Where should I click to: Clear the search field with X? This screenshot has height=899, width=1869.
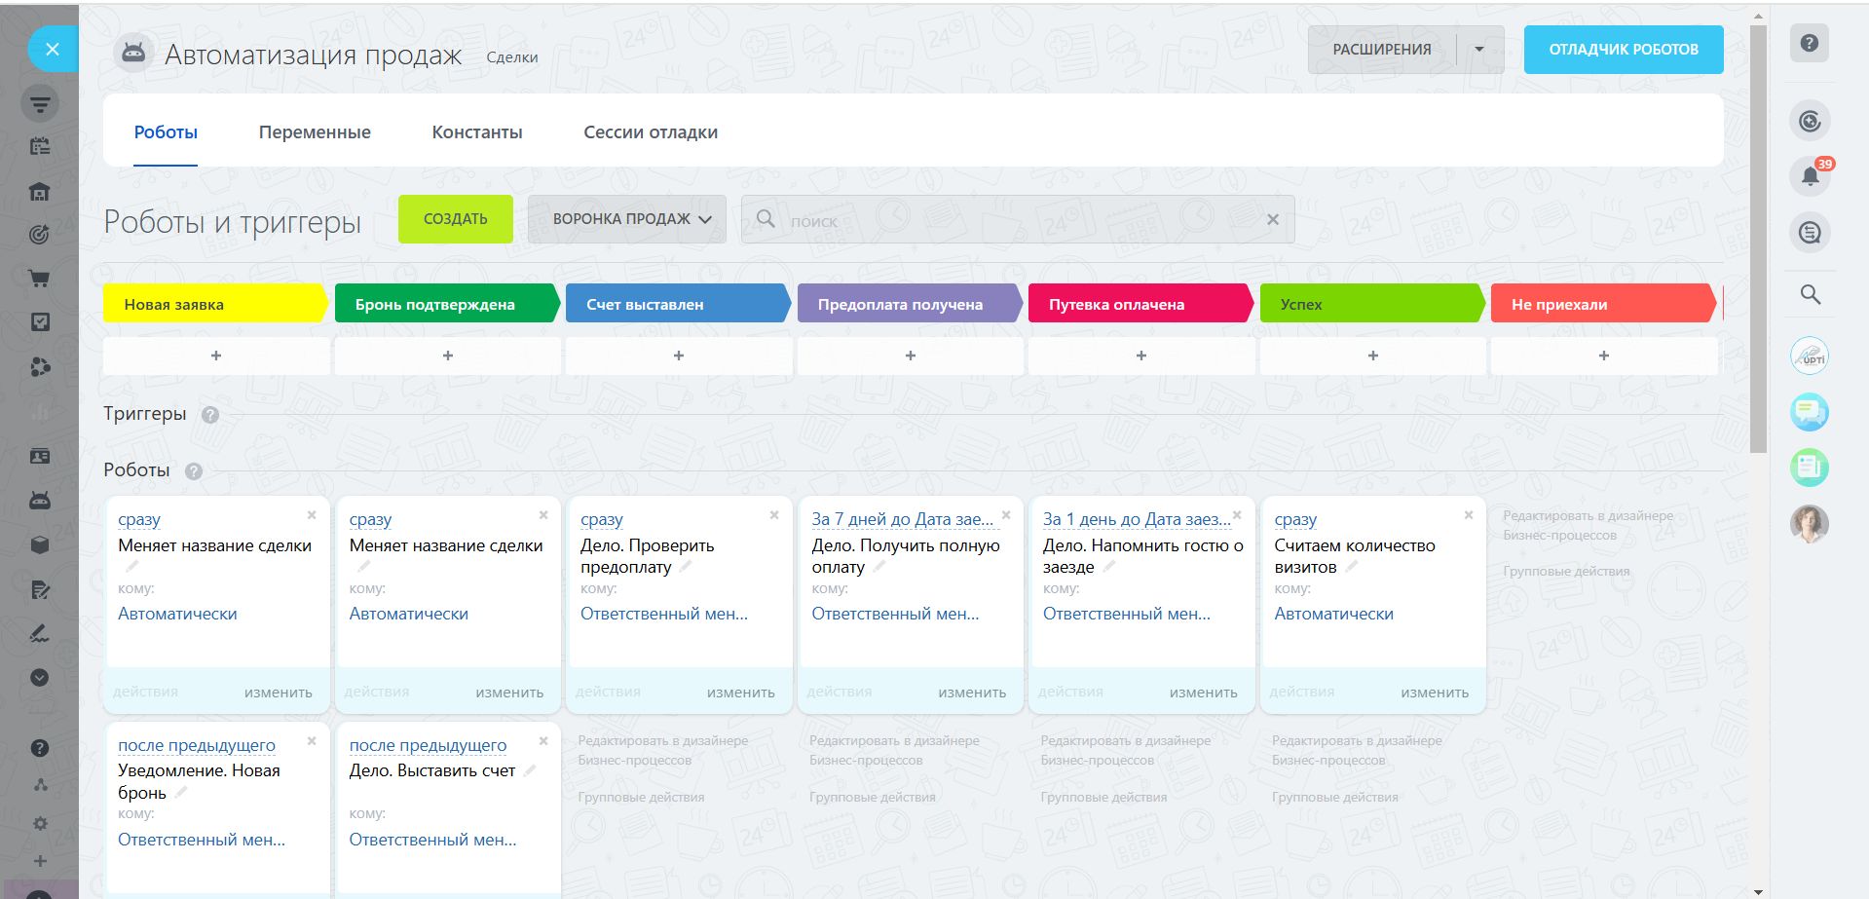1272,220
